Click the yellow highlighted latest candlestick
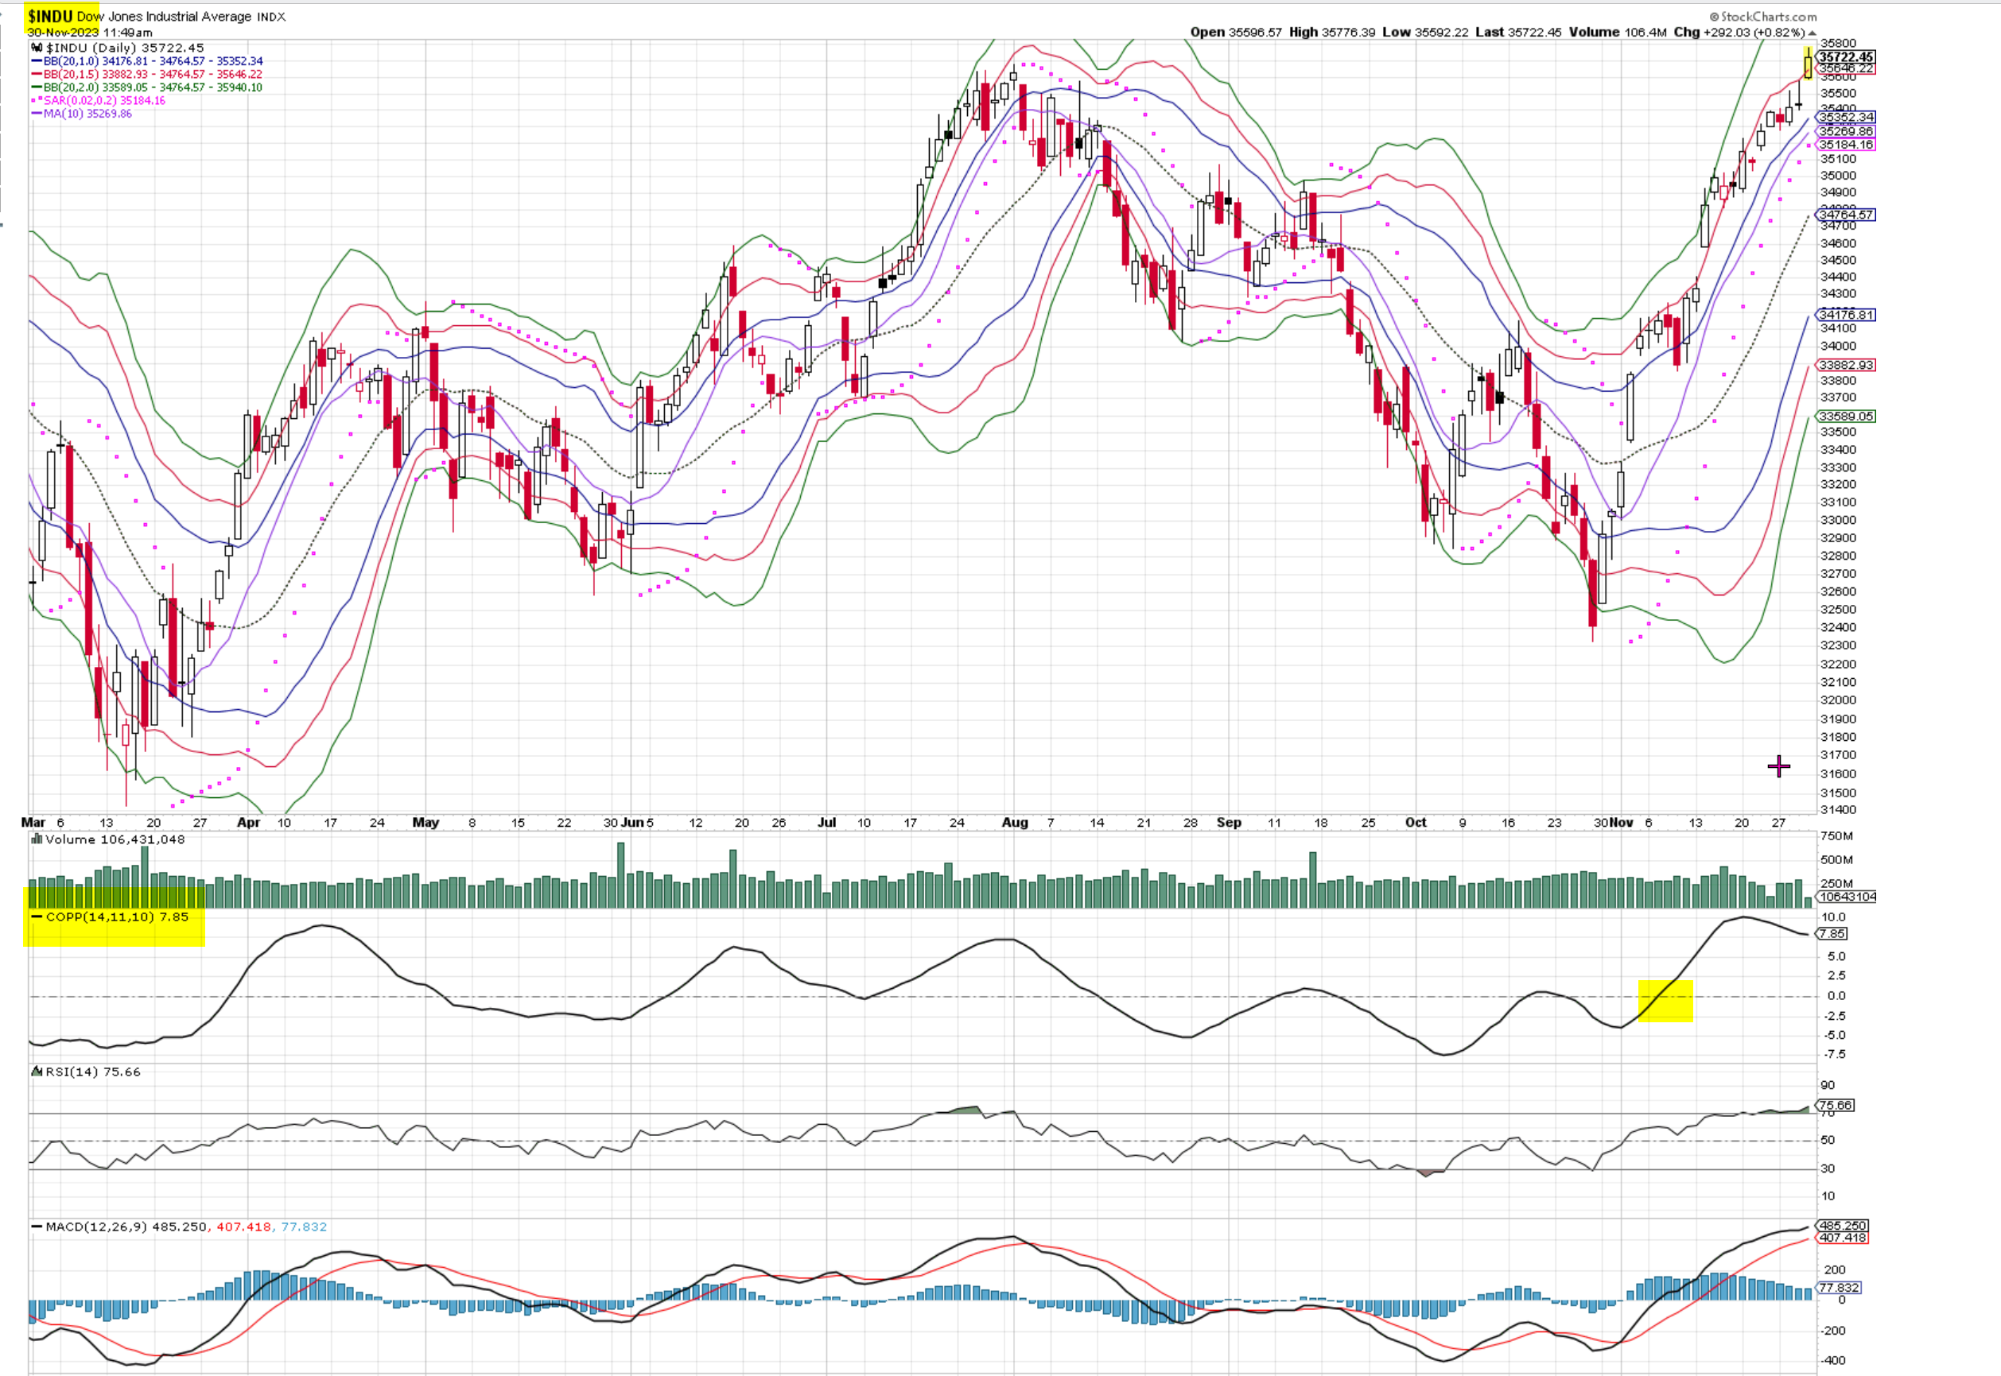Screen dimensions: 2001x1376 point(1808,64)
